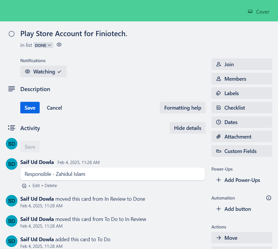Click the Description heading

coord(35,89)
